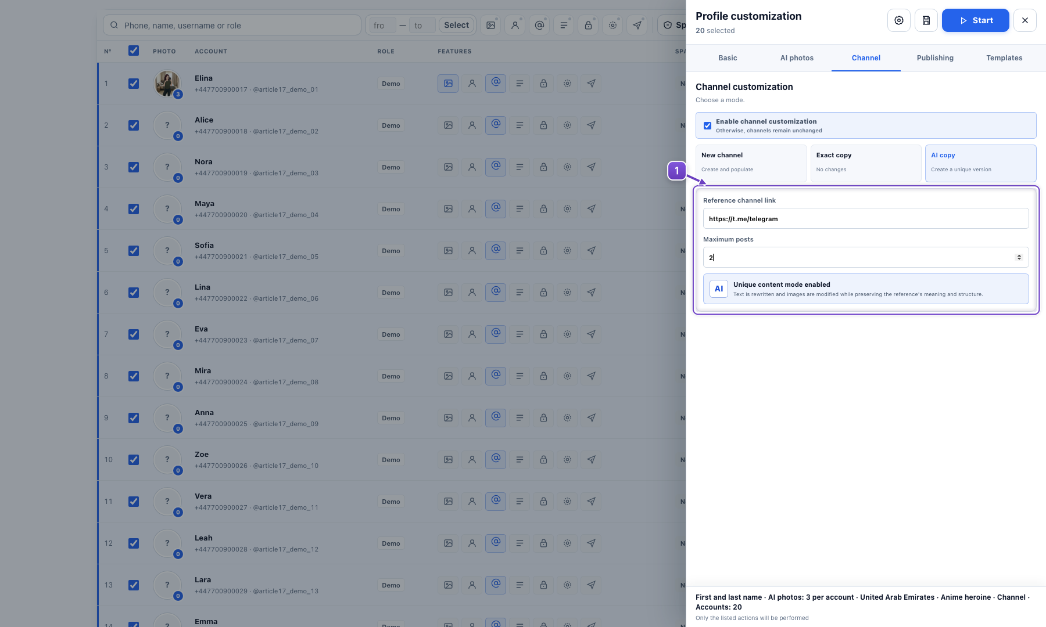The image size is (1046, 627).
Task: Click Alice's @ username feature icon
Action: tap(496, 125)
